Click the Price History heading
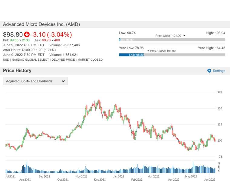This screenshot has width=230, height=186. [17, 71]
